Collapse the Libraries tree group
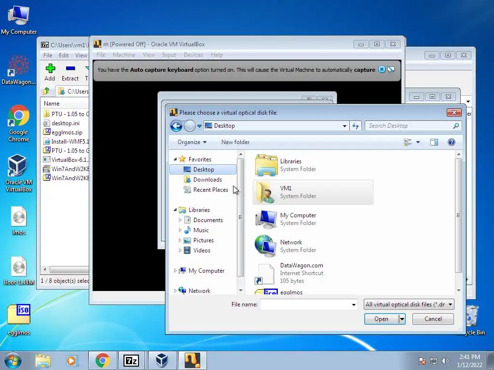494x370 pixels. coord(175,210)
